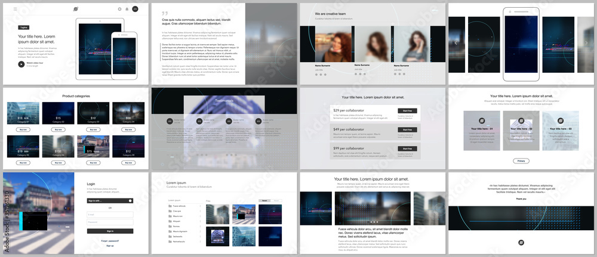
Task: Click Start free for $29 plan
Action: (x=407, y=111)
